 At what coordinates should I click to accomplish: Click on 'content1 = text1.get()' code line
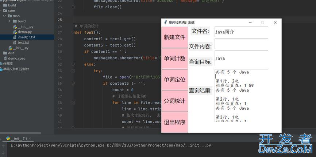[x=110, y=39]
